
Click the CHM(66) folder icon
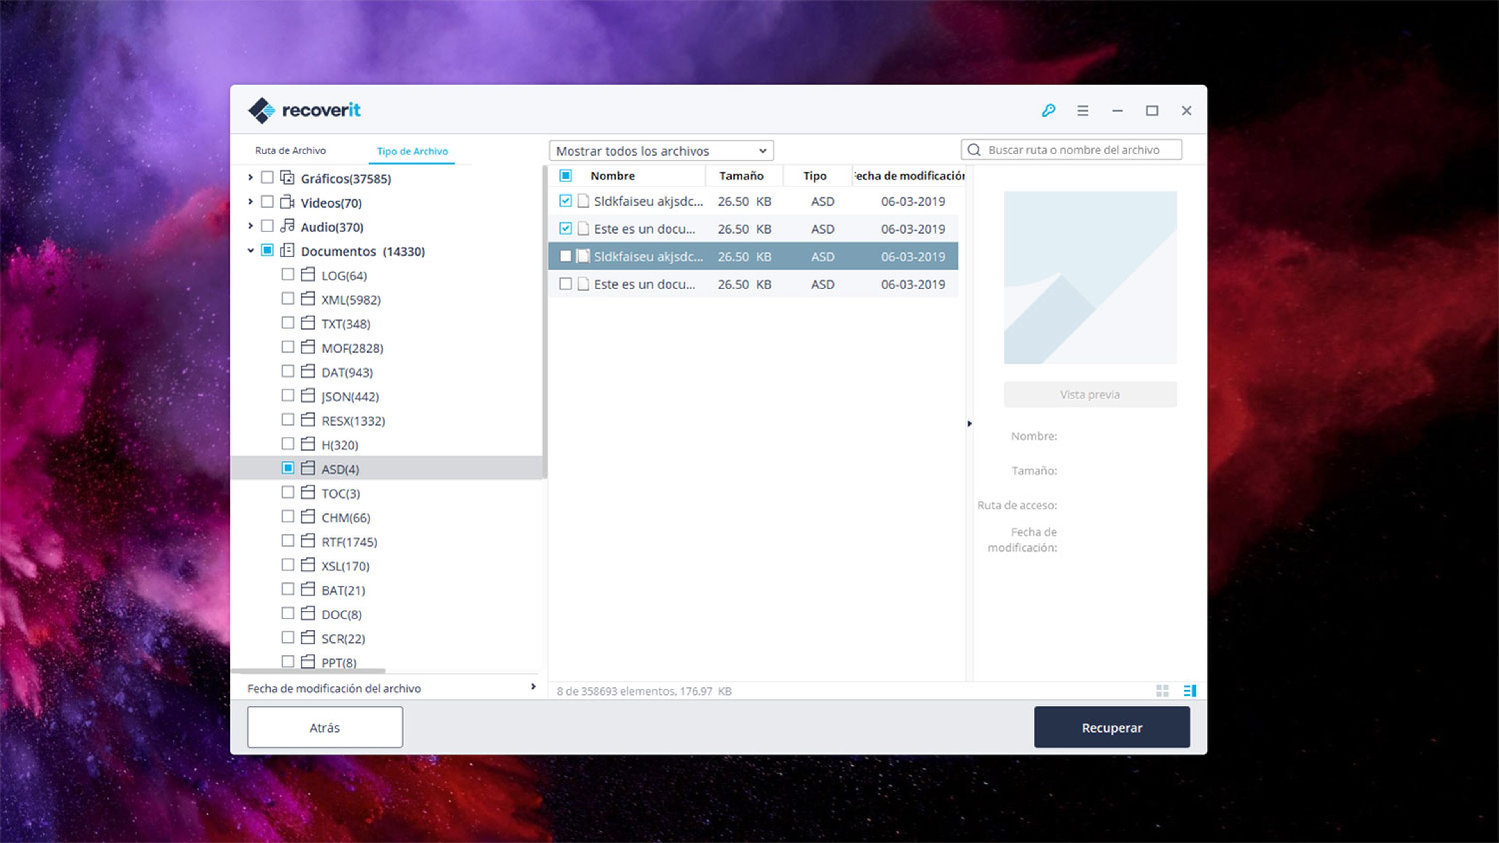tap(308, 517)
